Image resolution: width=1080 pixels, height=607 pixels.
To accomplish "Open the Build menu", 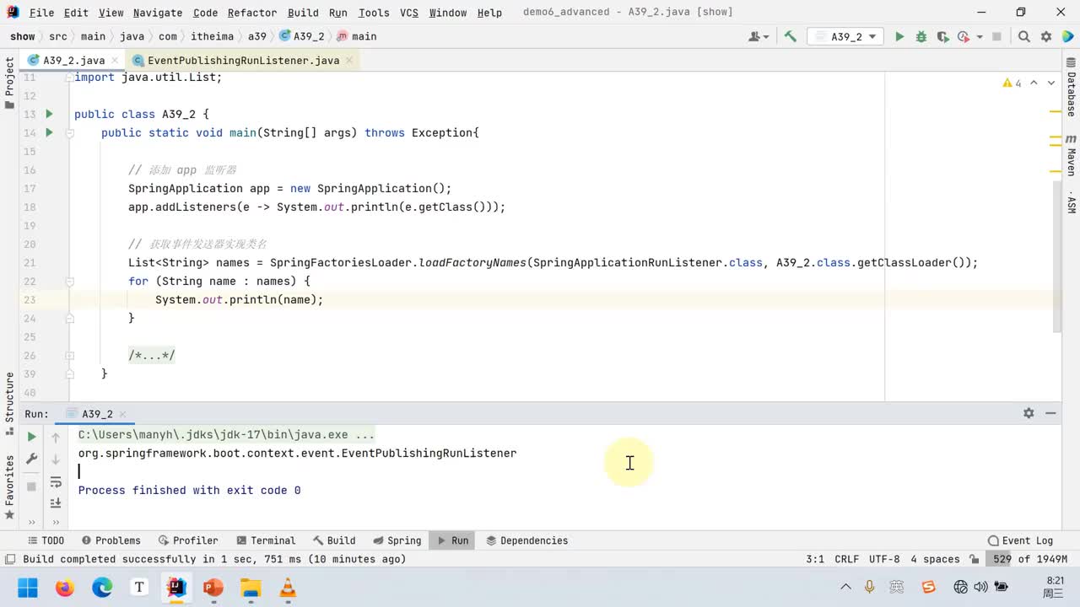I will click(303, 12).
